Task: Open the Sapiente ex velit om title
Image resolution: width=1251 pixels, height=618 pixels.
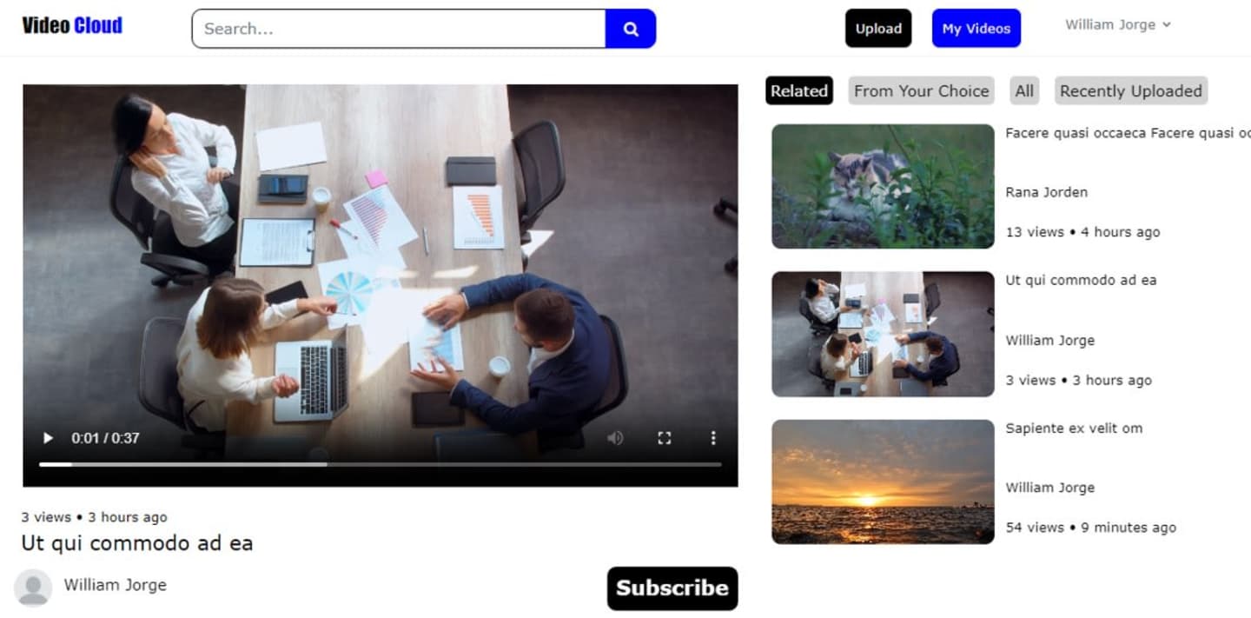Action: [1074, 428]
